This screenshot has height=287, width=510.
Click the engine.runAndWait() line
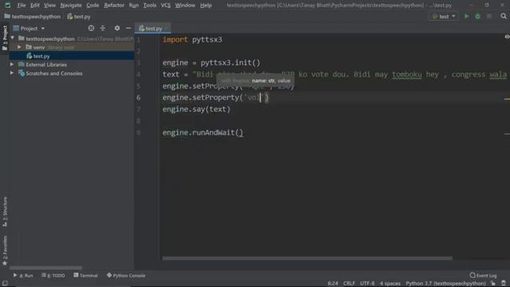202,133
